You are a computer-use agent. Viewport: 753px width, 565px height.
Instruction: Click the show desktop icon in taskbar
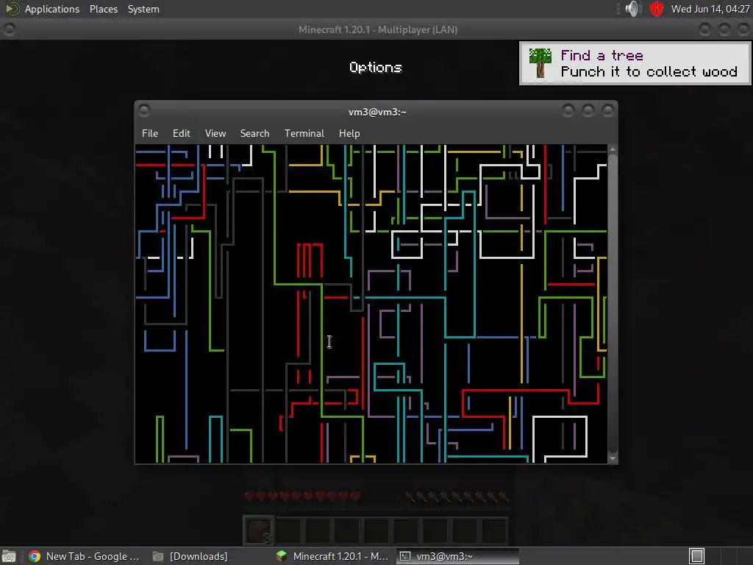[x=9, y=556]
